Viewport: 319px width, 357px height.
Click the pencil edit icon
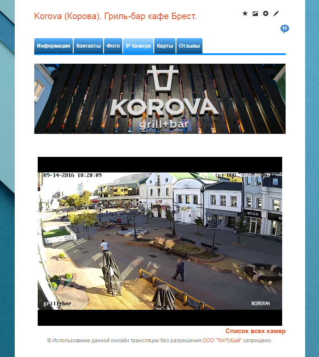pyautogui.click(x=276, y=14)
